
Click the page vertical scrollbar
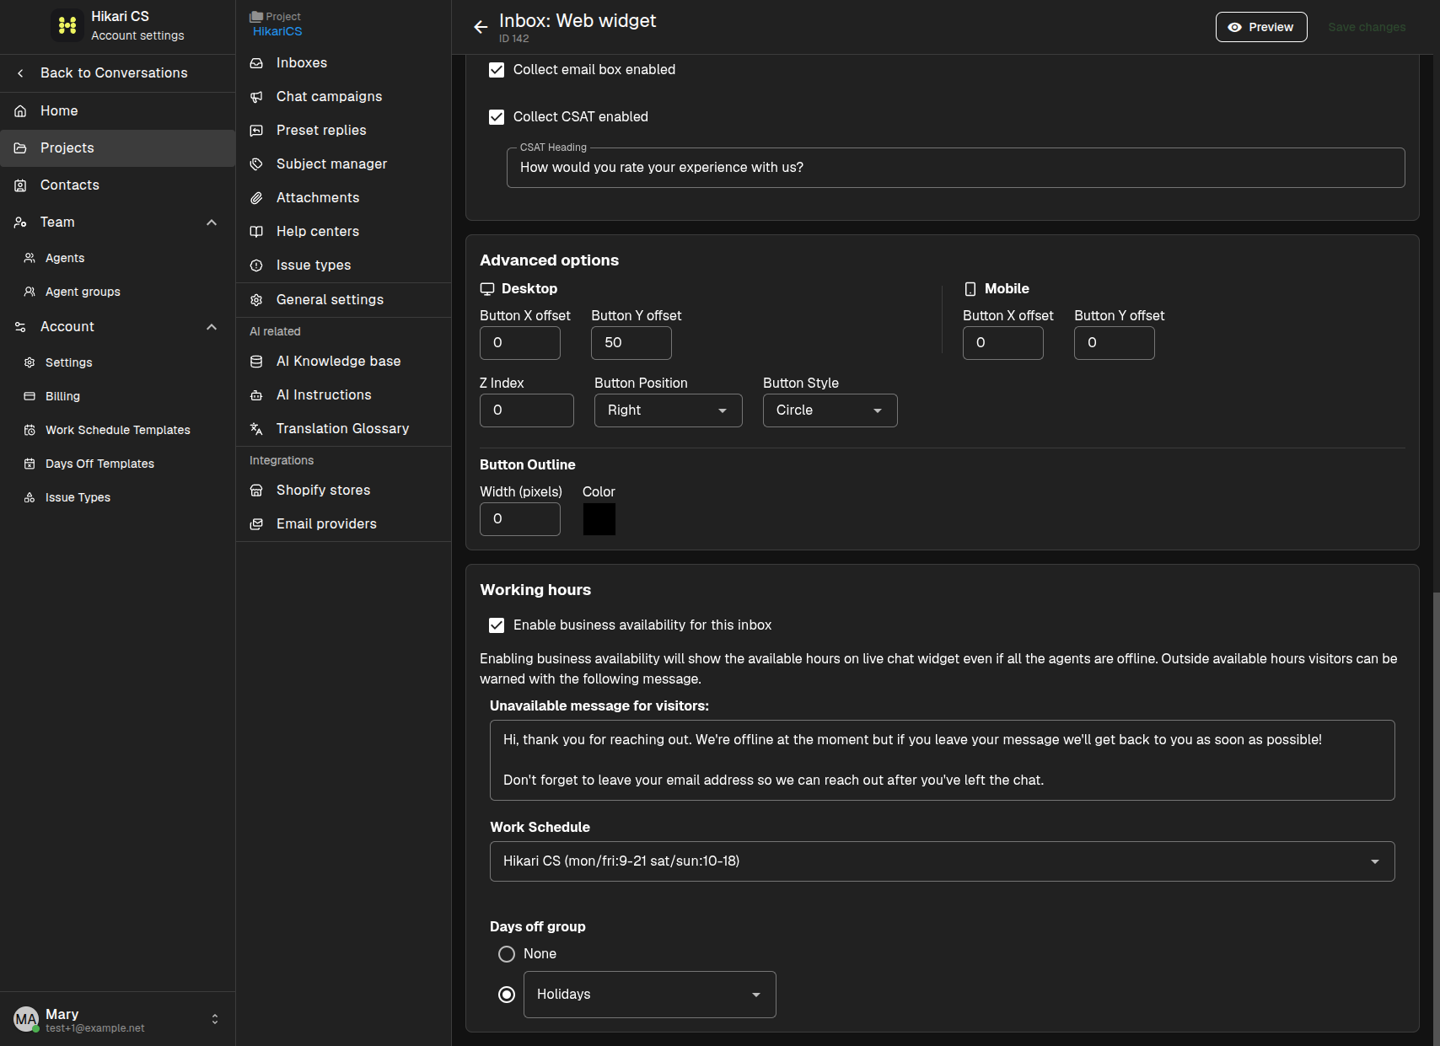point(1435,818)
